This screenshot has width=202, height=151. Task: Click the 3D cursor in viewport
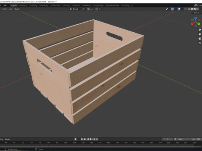point(97,46)
